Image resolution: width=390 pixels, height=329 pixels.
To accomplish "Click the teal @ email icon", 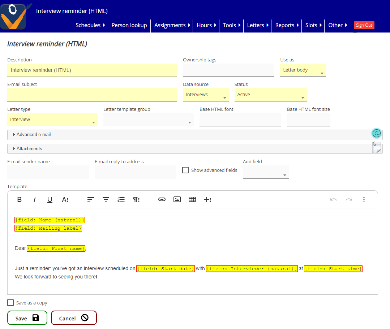I will (x=377, y=133).
